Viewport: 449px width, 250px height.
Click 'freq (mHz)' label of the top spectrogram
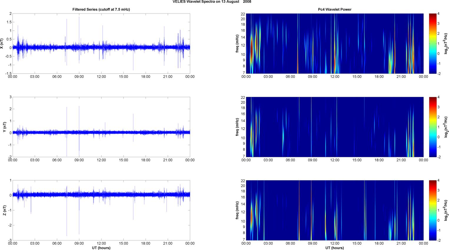237,43
